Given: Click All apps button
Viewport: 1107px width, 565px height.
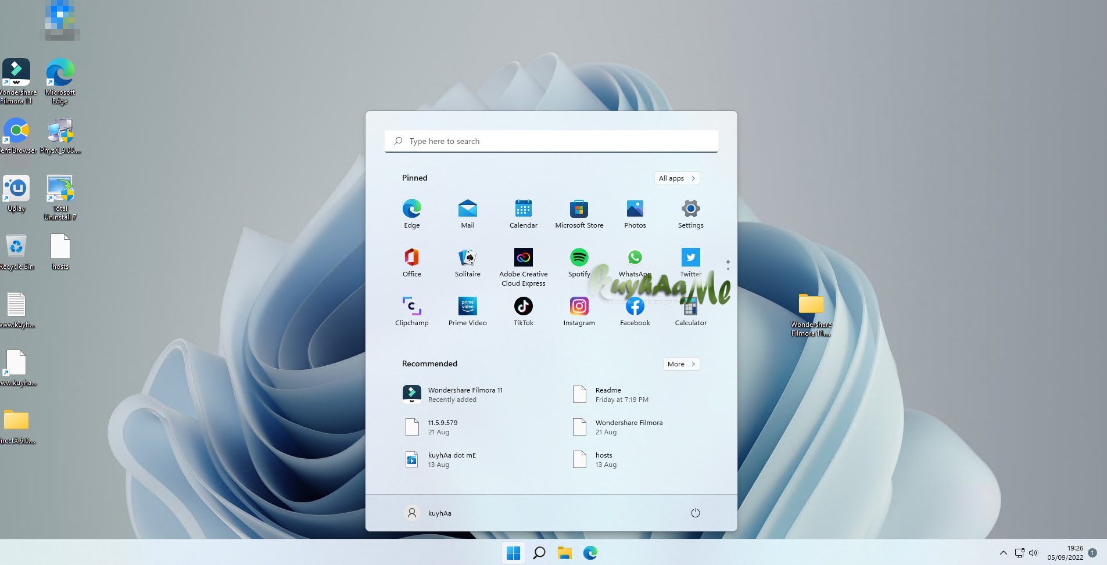Looking at the screenshot, I should (676, 178).
